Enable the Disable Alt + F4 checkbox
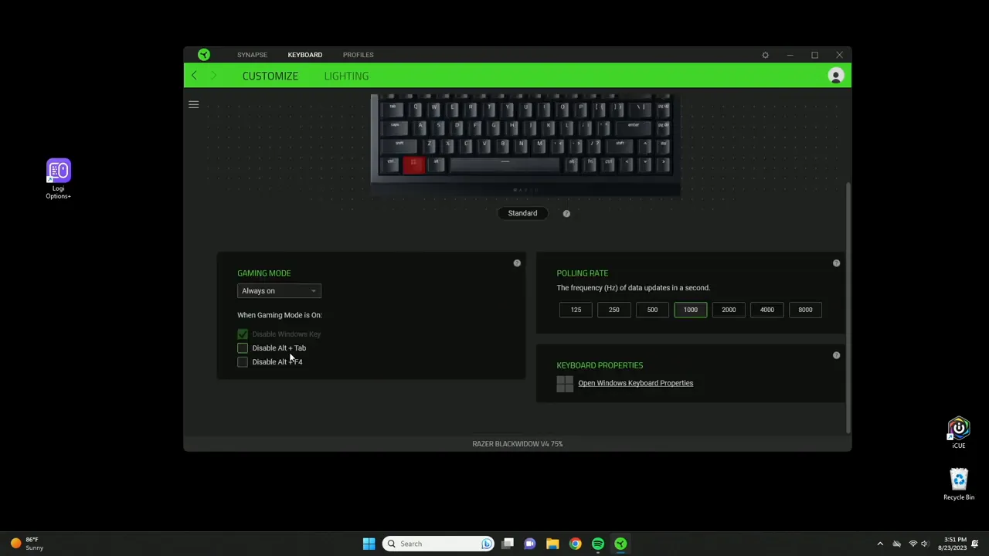This screenshot has width=989, height=556. 243,362
